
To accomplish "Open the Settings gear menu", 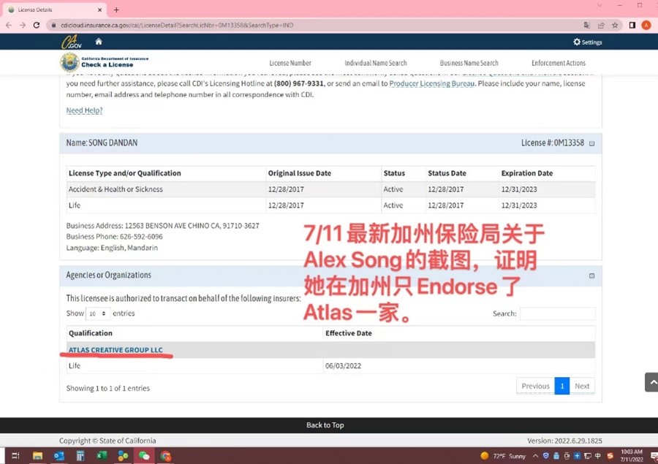I will pos(588,42).
